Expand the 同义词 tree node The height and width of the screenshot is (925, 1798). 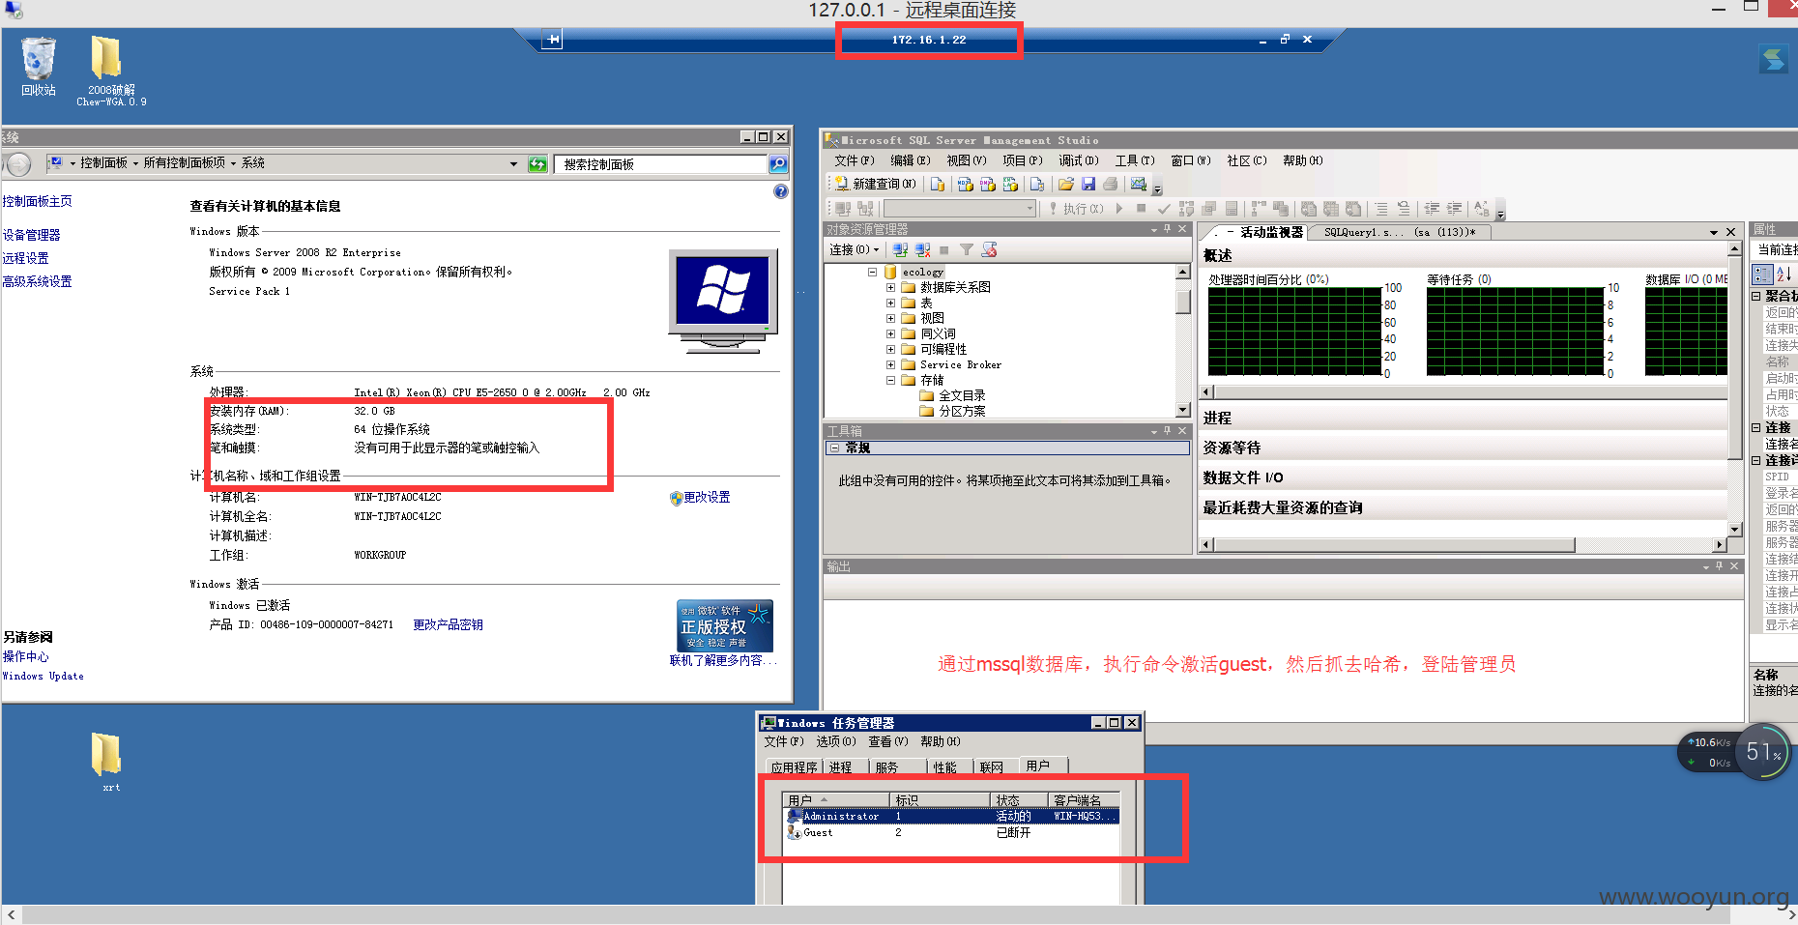click(890, 334)
